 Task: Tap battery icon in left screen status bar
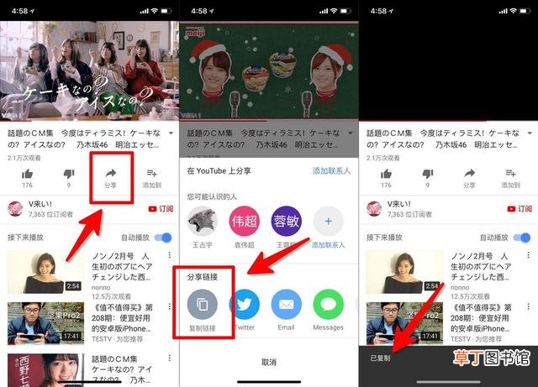pos(166,11)
